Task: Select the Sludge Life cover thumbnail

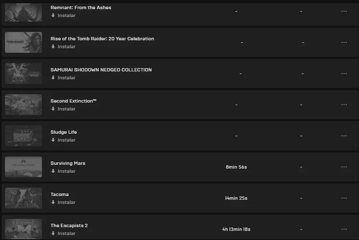Action: tap(23, 136)
